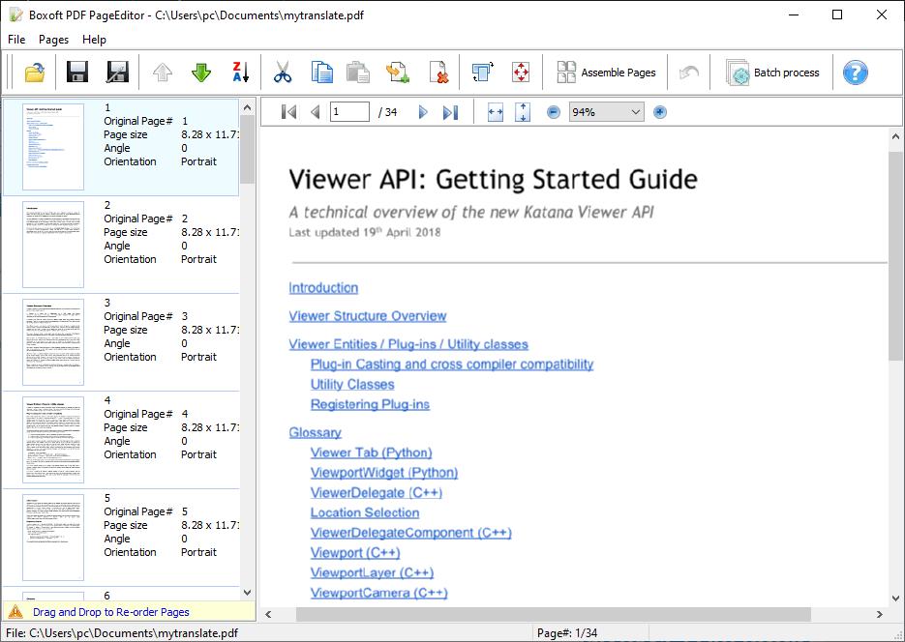
Task: Open Batch process
Action: tap(772, 73)
